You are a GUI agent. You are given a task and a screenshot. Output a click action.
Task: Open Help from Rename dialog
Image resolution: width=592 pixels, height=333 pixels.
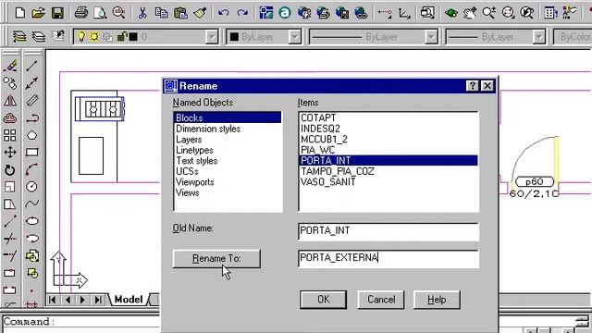(437, 300)
